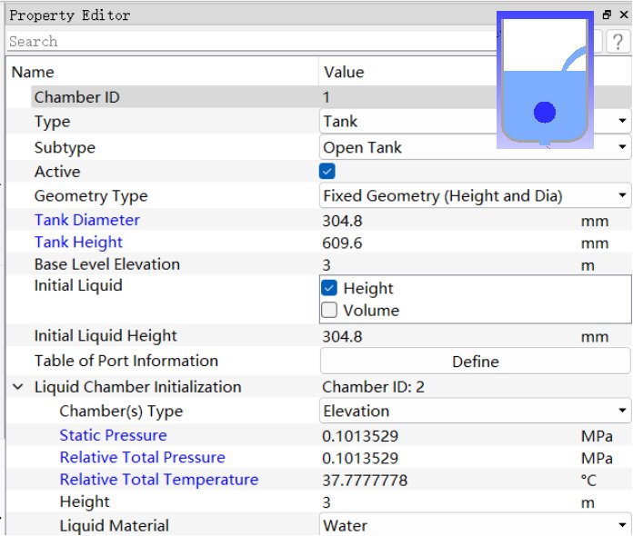633x536 pixels.
Task: Click the Search field
Action: 246,41
